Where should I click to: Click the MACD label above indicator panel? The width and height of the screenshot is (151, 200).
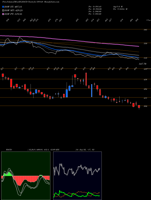click(x=9, y=149)
